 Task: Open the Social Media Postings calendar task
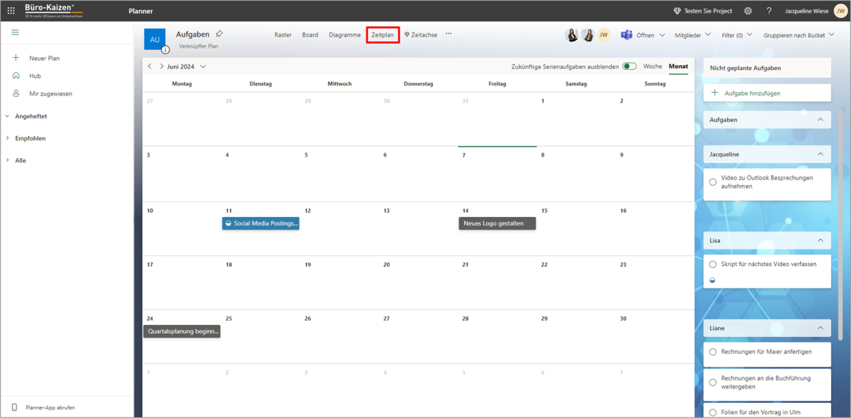(261, 223)
